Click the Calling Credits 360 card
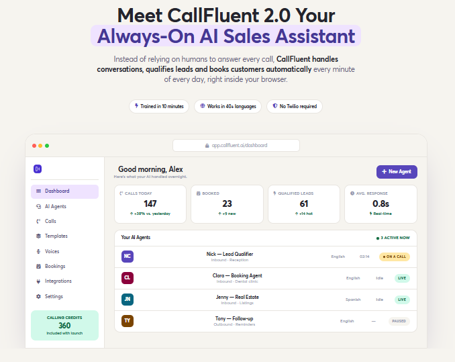 click(64, 325)
